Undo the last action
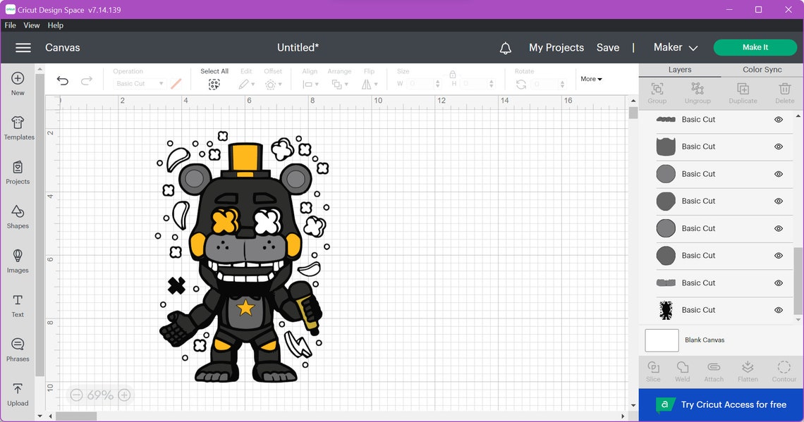The height and width of the screenshot is (422, 804). (62, 80)
